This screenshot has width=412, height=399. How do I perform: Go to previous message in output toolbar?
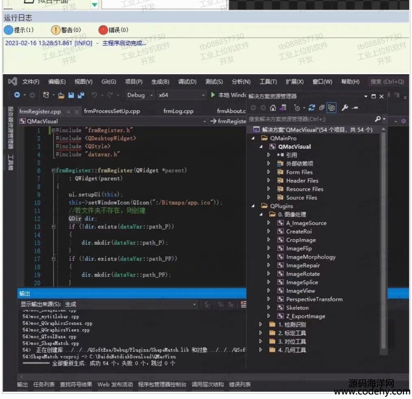click(x=221, y=304)
